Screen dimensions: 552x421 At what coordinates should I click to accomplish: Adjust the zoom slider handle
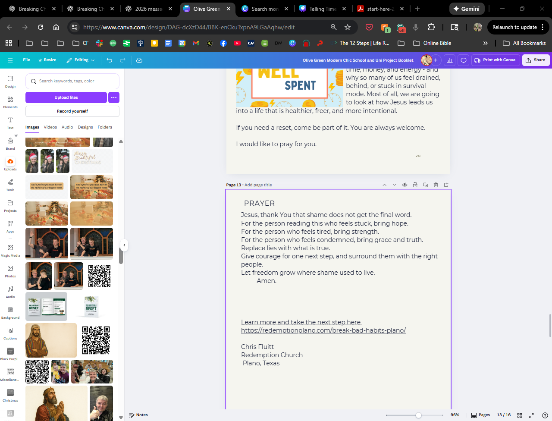[x=418, y=415]
